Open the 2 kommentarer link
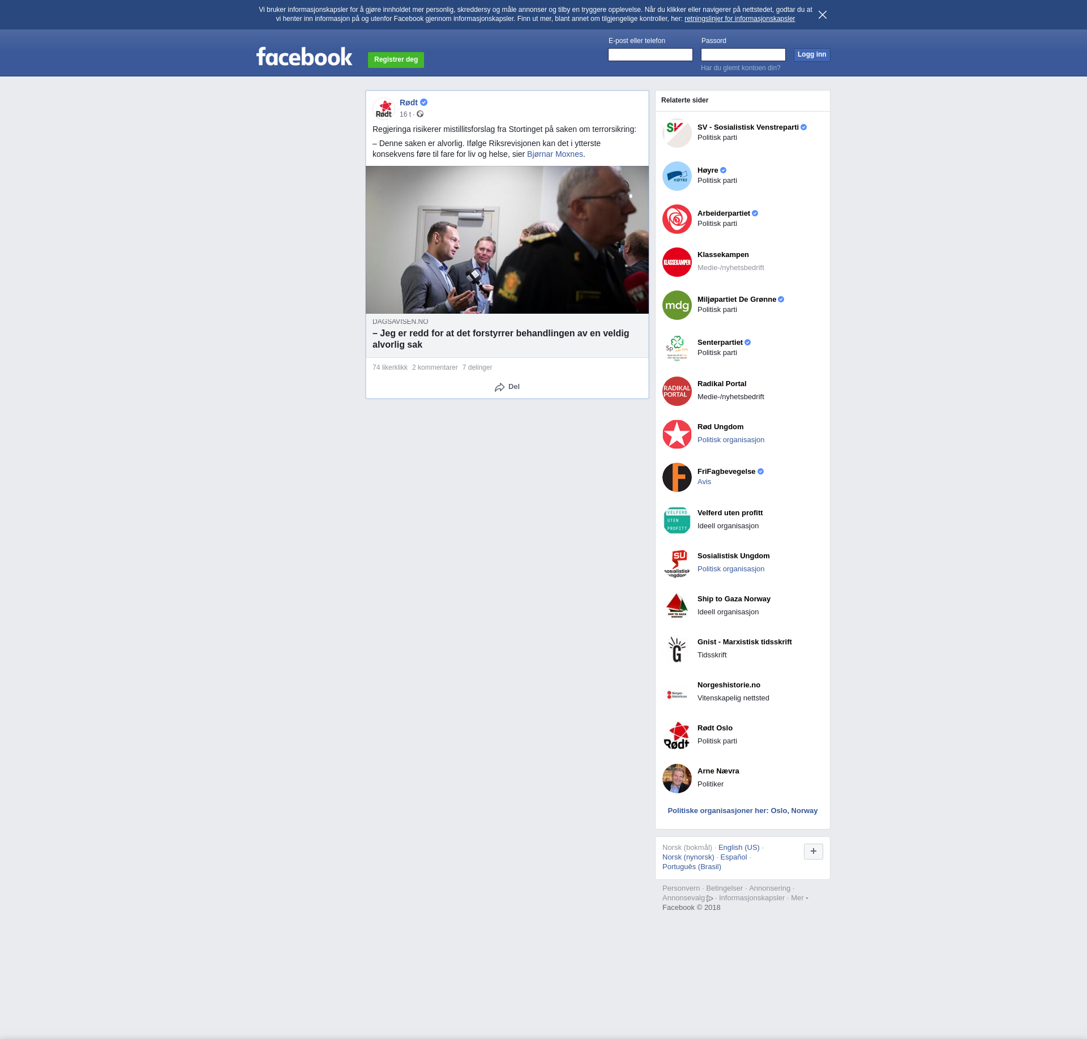This screenshot has width=1087, height=1039. coord(435,367)
